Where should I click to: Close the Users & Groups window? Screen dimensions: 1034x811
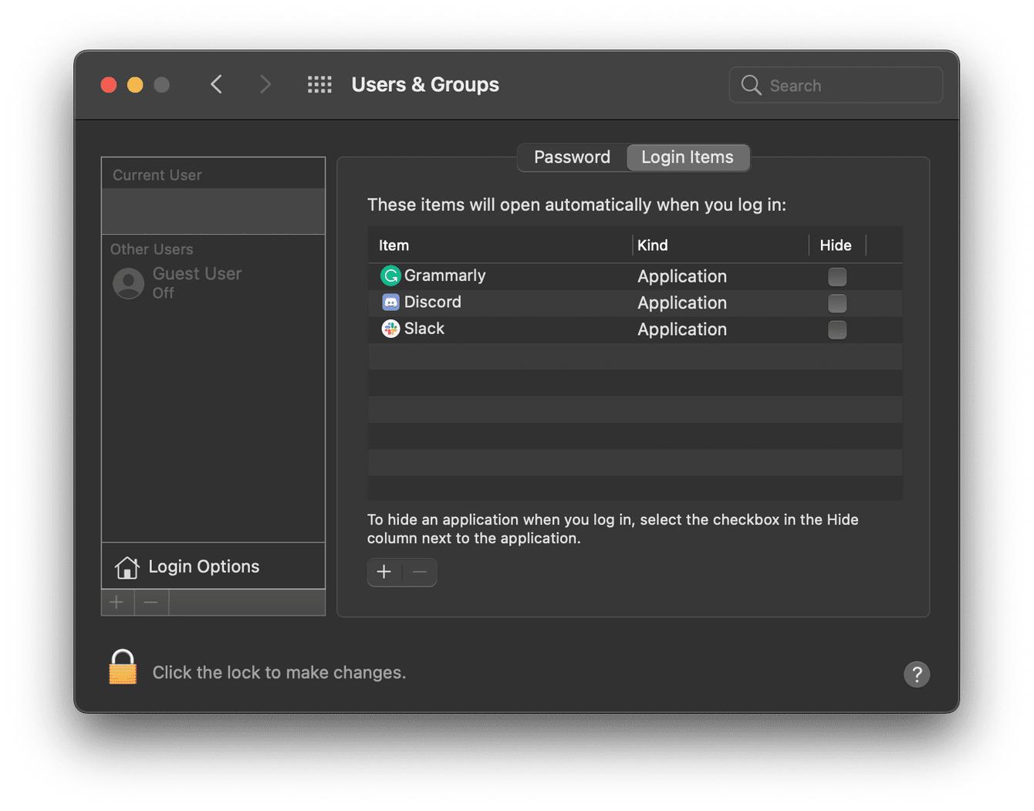tap(109, 85)
